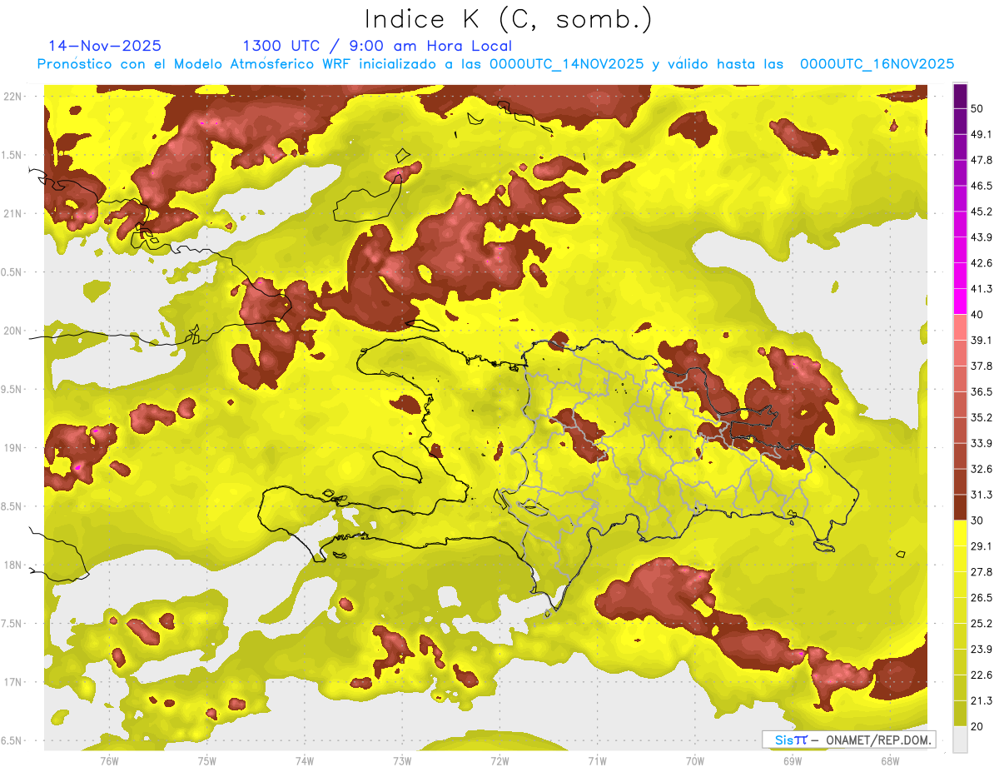Click the '29.1' colorbar value
Screen dimensions: 999x772
(x=981, y=546)
